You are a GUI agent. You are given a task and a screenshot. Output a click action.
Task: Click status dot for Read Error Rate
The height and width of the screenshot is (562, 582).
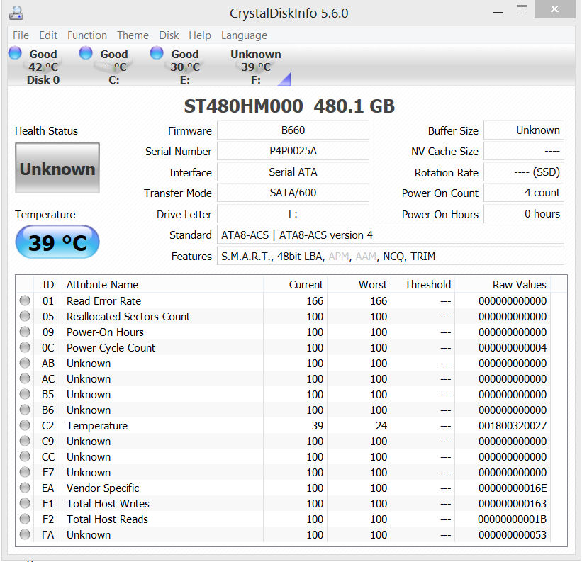26,301
